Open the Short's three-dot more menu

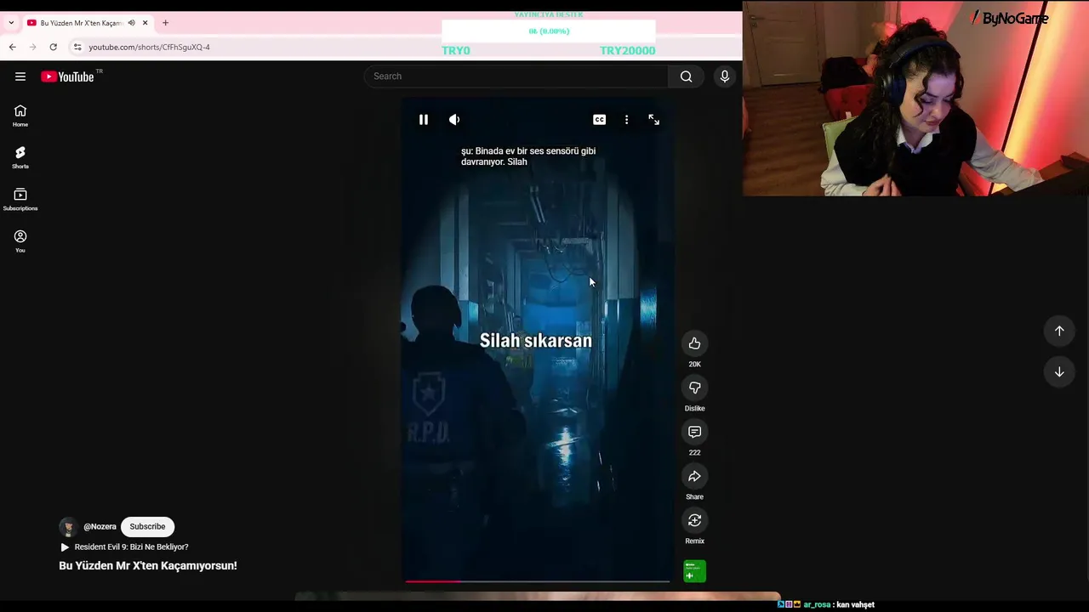tap(627, 120)
